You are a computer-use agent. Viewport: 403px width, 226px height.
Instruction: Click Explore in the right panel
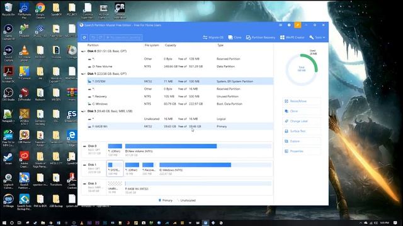coord(301,141)
